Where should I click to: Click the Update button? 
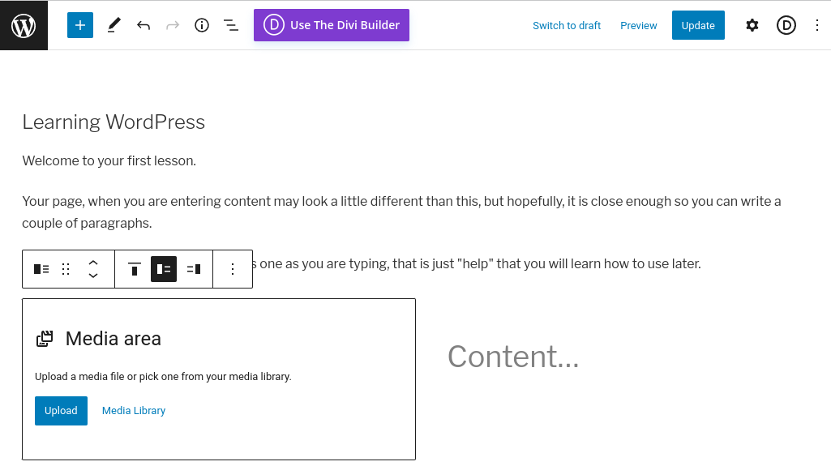coord(698,25)
